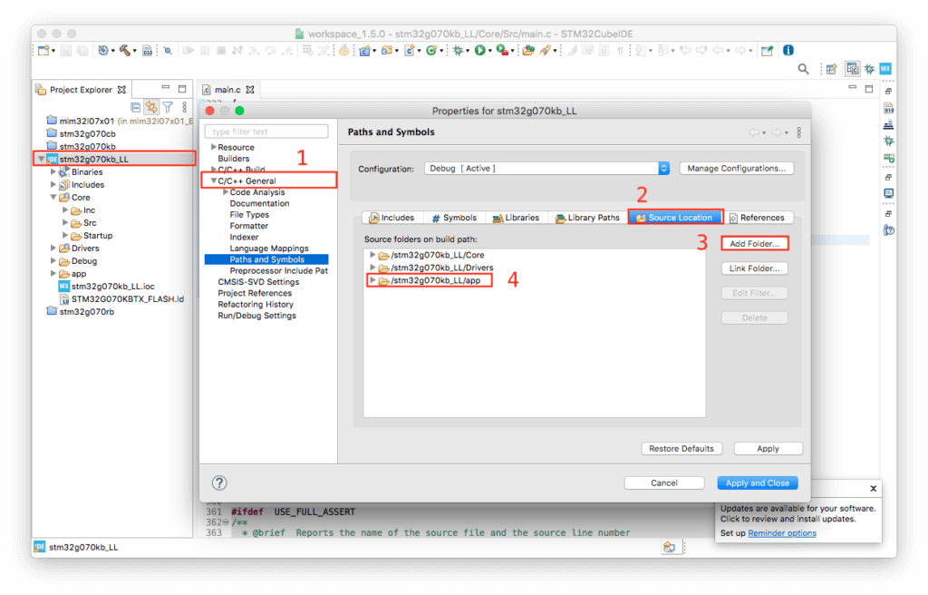Open the dialog's three-dot view menu
Viewport: 928px width, 595px height.
tap(799, 132)
